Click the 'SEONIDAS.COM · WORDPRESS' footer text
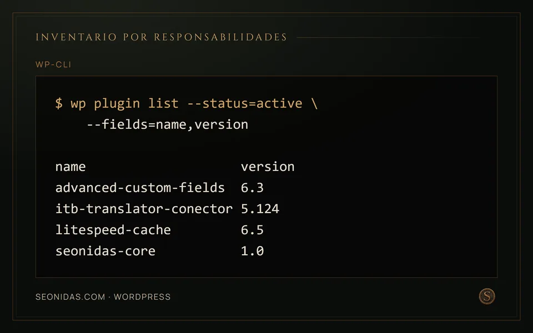The image size is (533, 333). [103, 296]
